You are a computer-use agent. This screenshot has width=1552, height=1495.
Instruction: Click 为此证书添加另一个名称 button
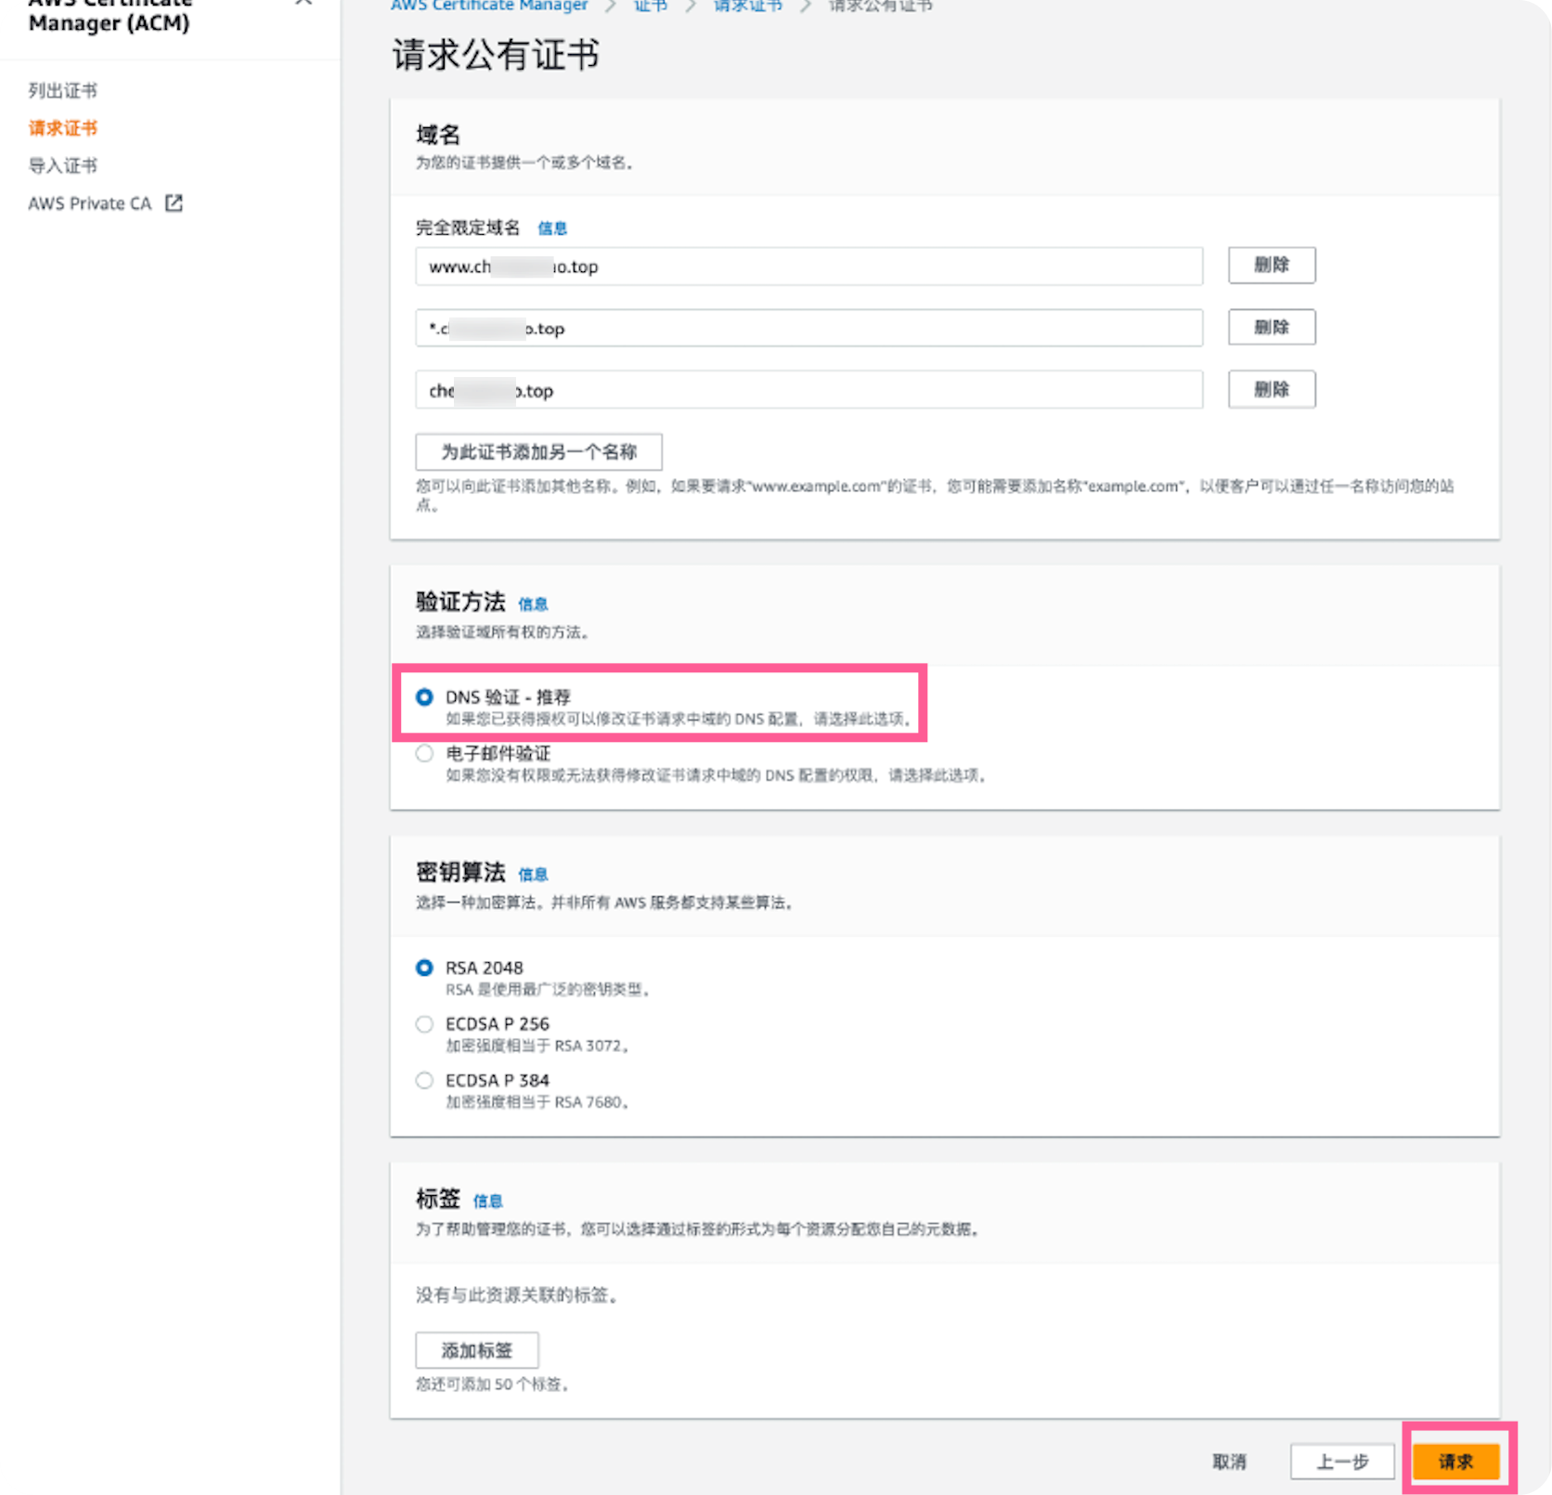[x=538, y=452]
